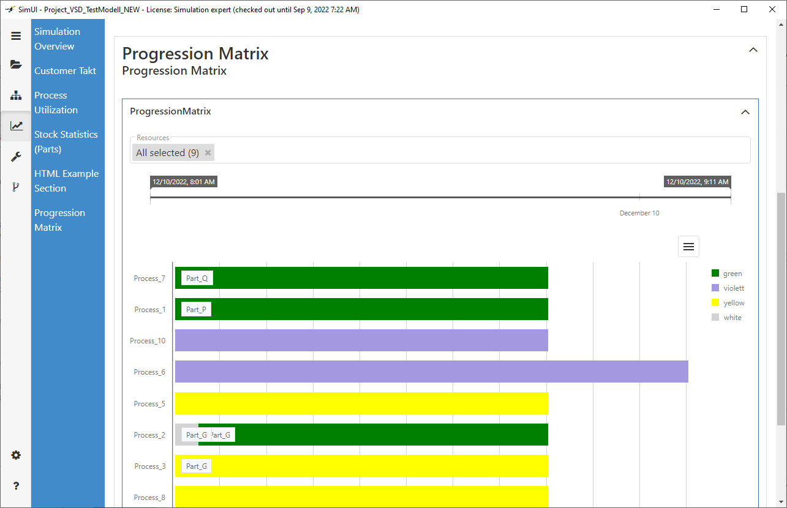Open the chart export hamburger menu
Image resolution: width=787 pixels, height=508 pixels.
[688, 246]
